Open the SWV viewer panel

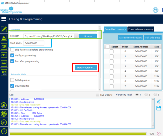(4, 63)
